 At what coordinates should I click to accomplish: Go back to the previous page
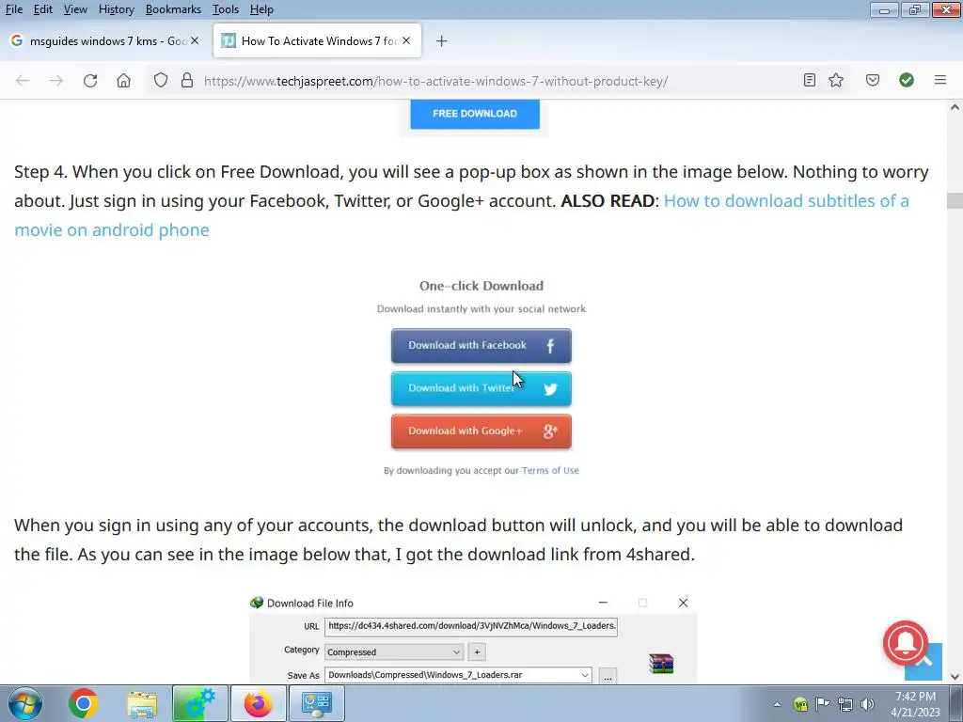(x=23, y=81)
